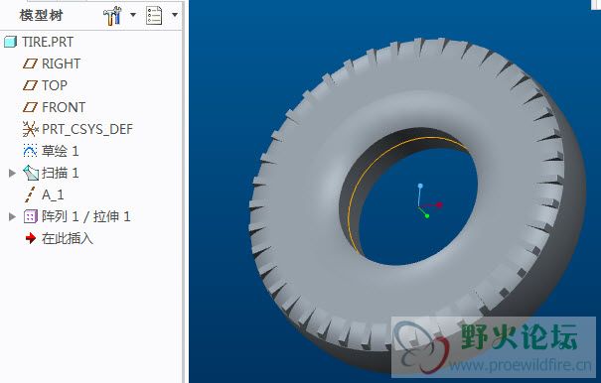Expand the 阵列 1 / 拉伸 1 node
The width and height of the screenshot is (601, 383).
(12, 216)
